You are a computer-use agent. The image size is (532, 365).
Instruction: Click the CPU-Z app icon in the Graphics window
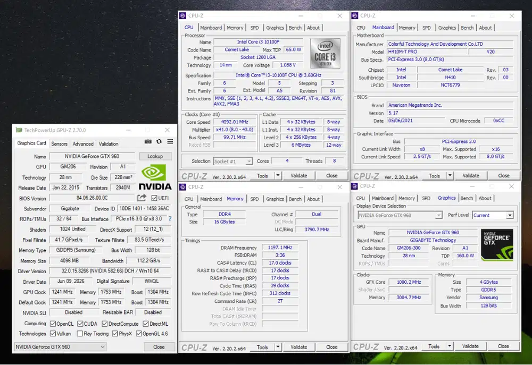354,186
